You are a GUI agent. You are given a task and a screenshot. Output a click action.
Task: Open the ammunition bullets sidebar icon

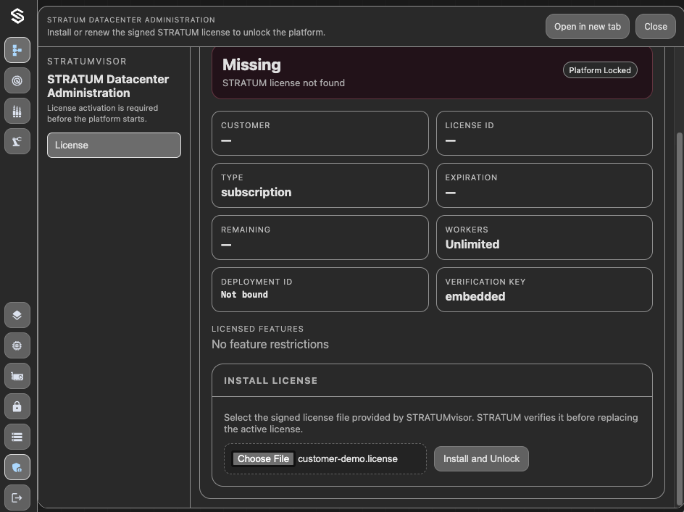17,112
